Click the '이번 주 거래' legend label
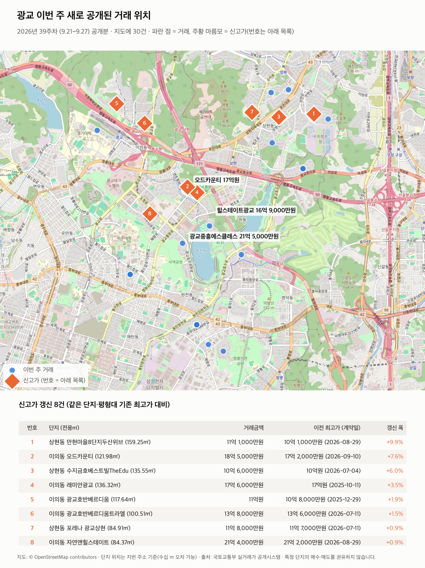The image size is (425, 568). (x=38, y=370)
